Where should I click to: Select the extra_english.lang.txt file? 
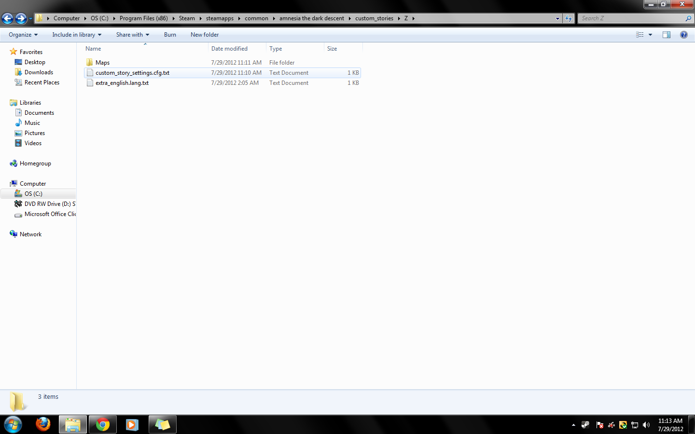click(122, 83)
